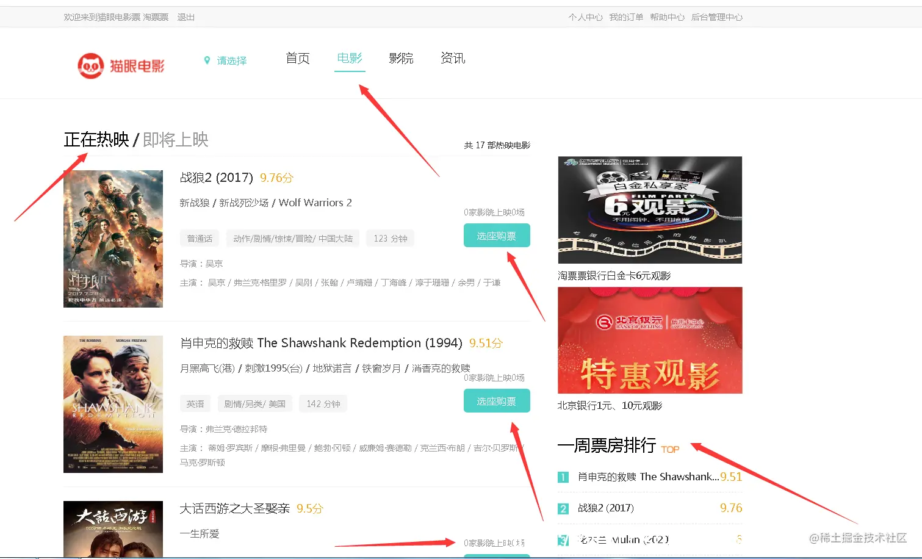Screen dimensions: 922x559
Task: Click the Maoyan cat logo icon
Action: 90,65
